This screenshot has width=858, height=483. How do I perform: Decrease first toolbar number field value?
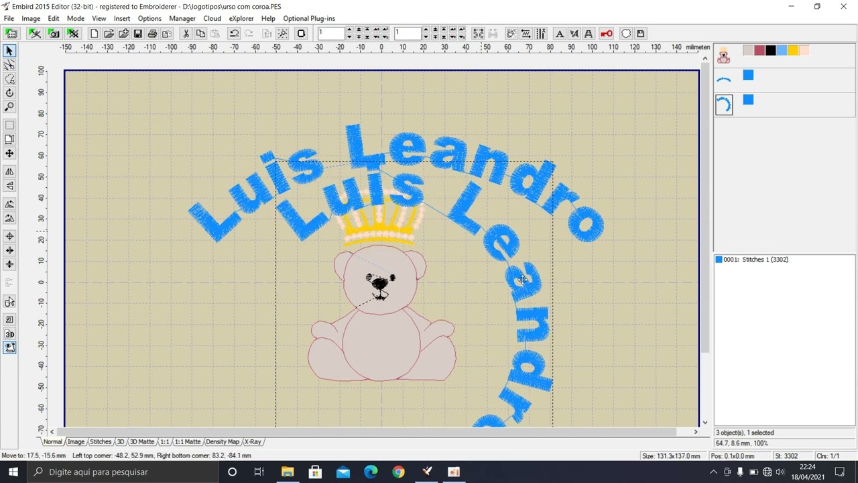[x=349, y=37]
